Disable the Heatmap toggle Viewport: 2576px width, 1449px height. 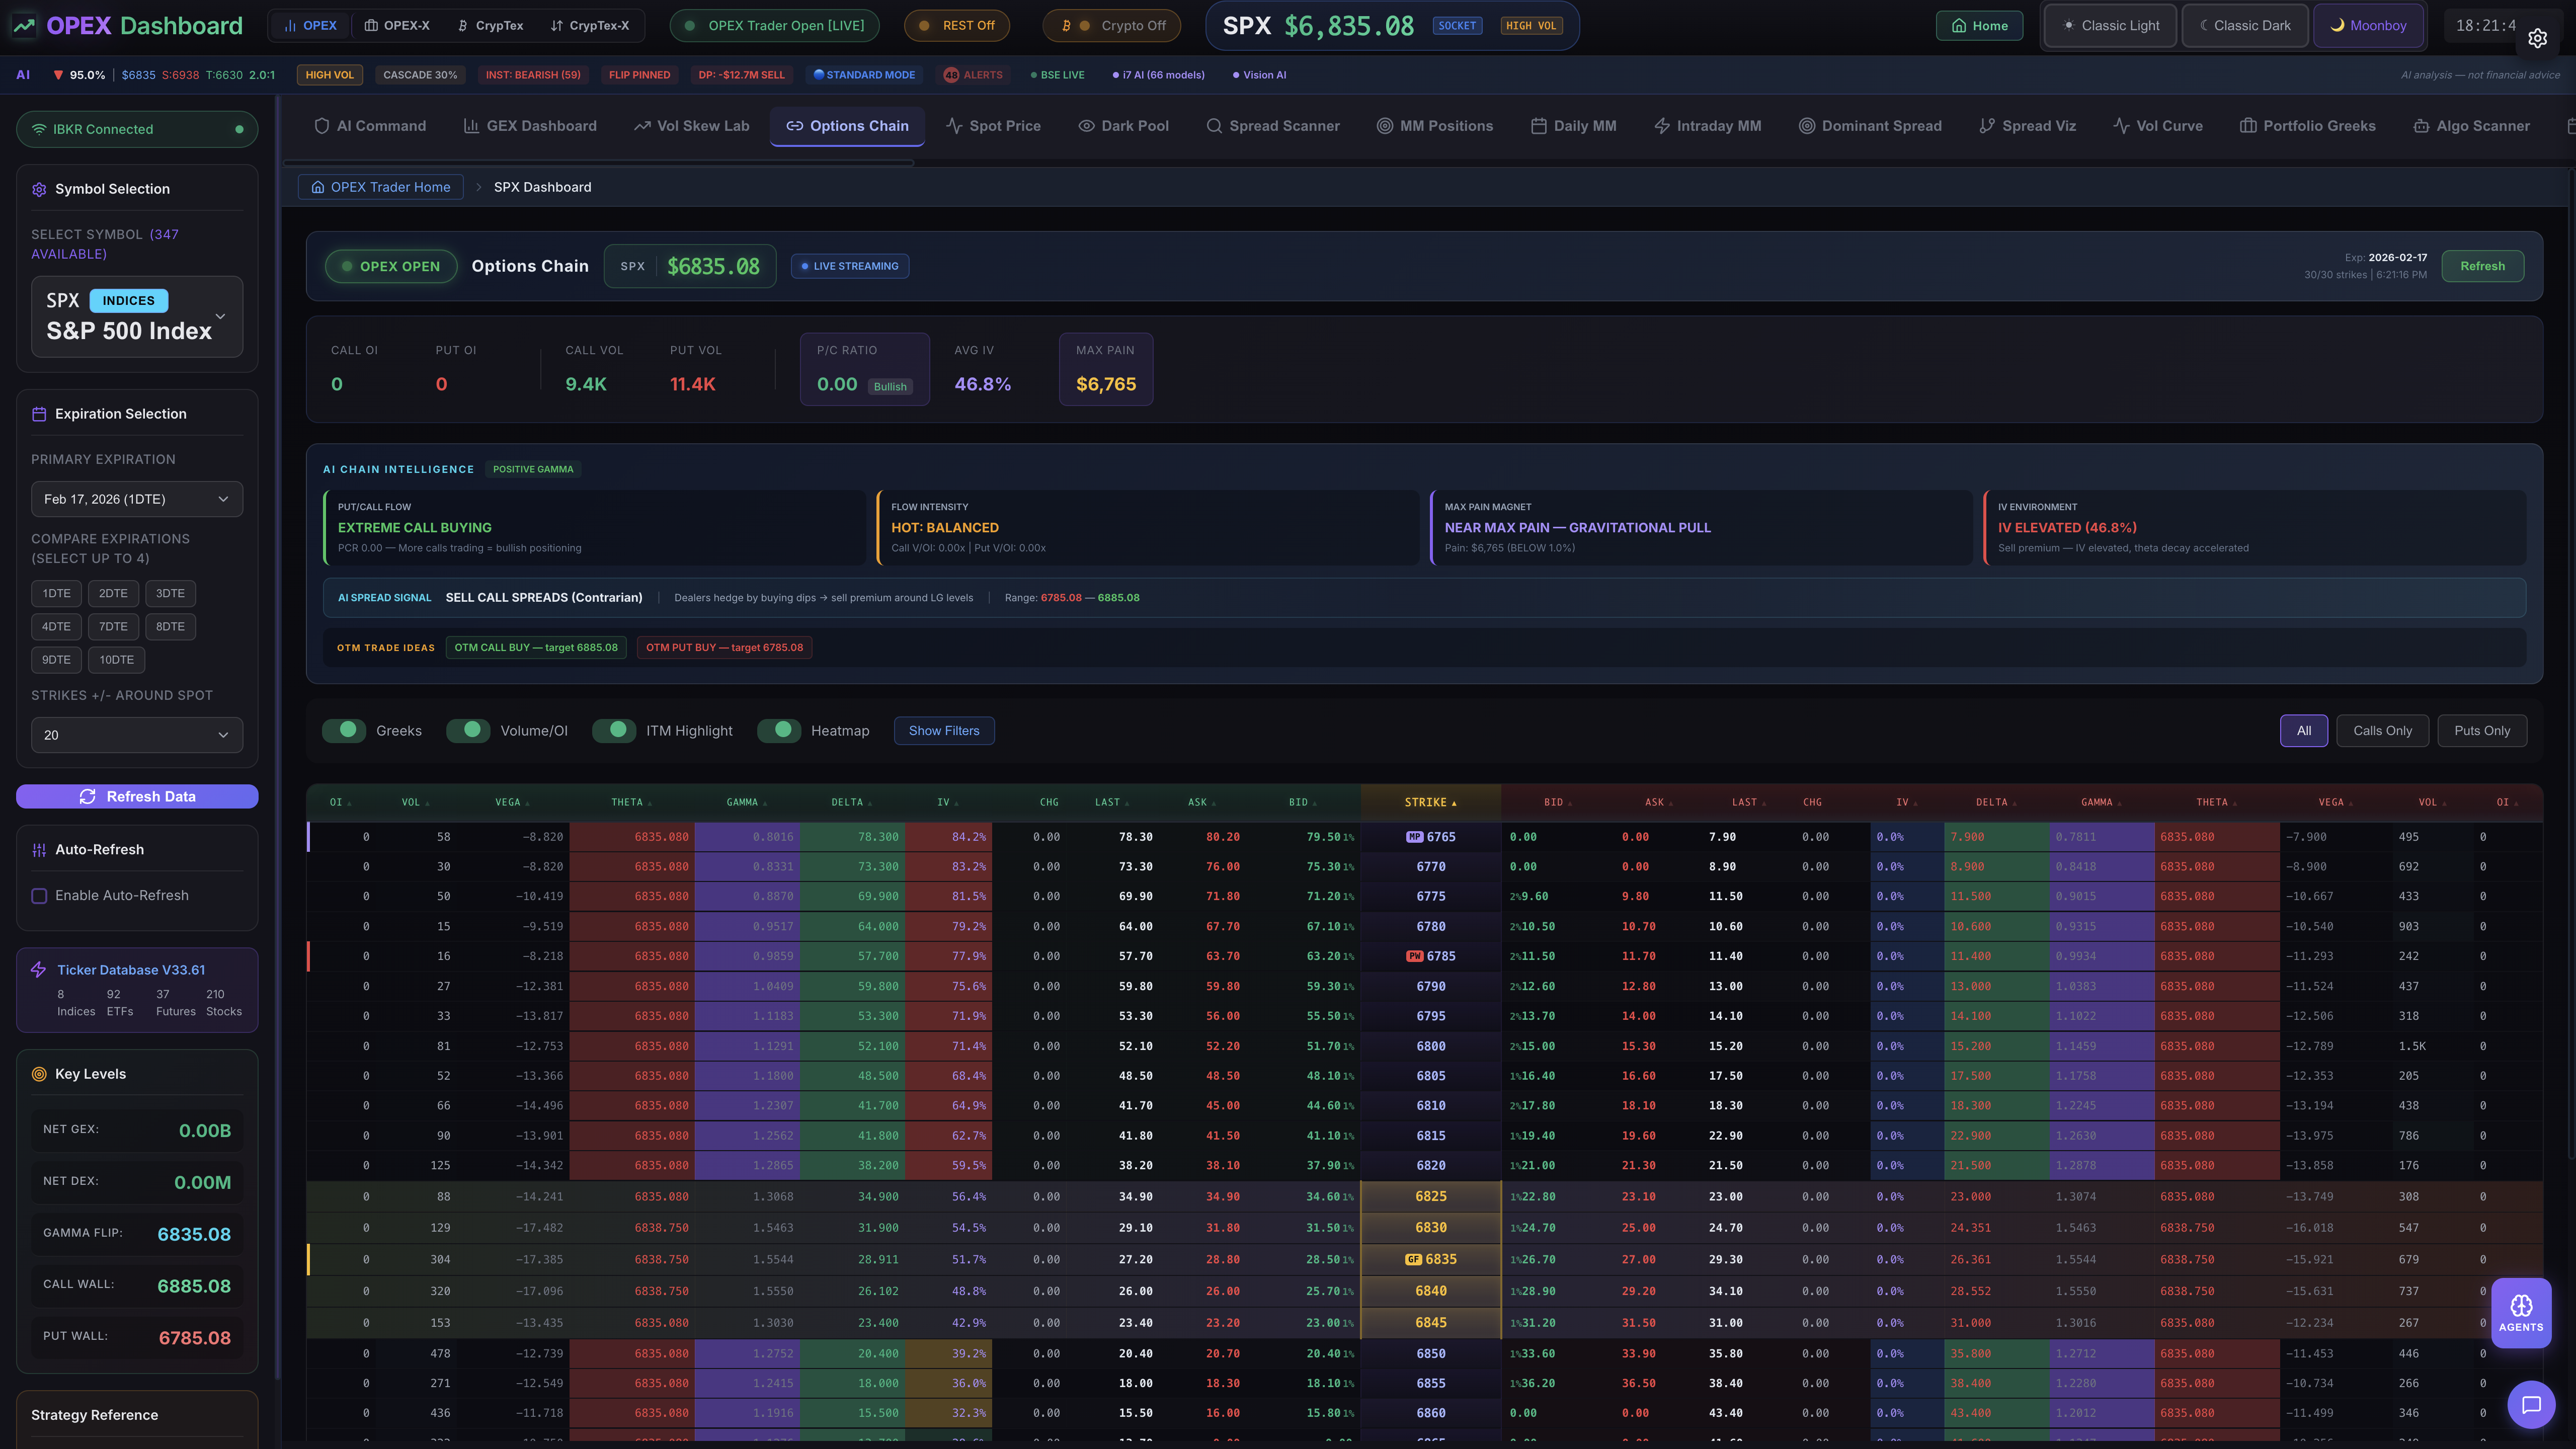tap(780, 731)
